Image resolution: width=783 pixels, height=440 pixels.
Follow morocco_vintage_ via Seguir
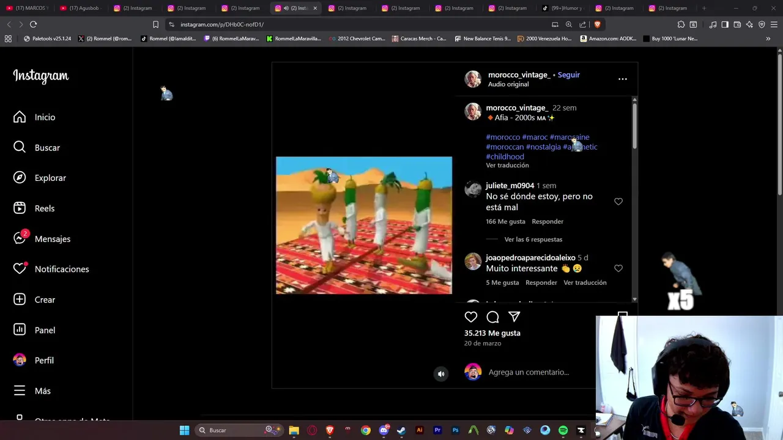pyautogui.click(x=568, y=75)
